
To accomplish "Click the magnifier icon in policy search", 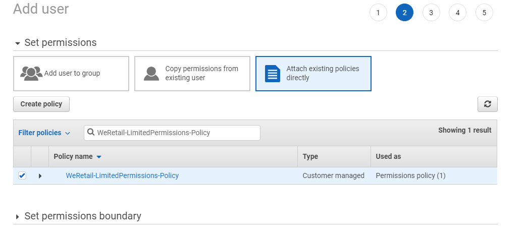I will point(90,132).
